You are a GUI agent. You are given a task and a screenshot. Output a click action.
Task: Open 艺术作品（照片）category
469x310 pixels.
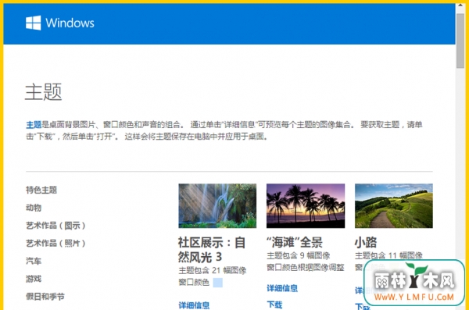(x=55, y=243)
